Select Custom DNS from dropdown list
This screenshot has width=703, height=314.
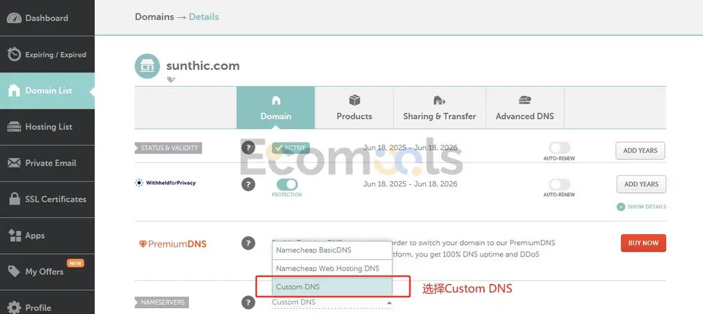coord(332,287)
